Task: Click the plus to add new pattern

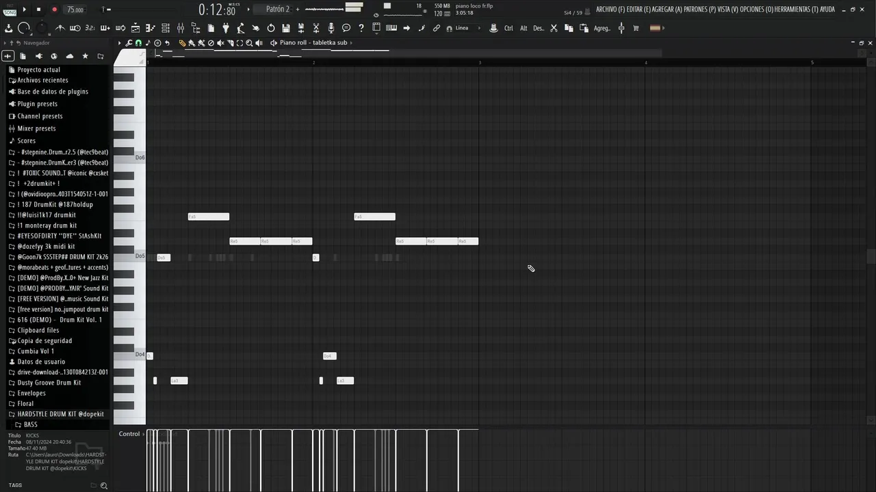Action: [298, 10]
